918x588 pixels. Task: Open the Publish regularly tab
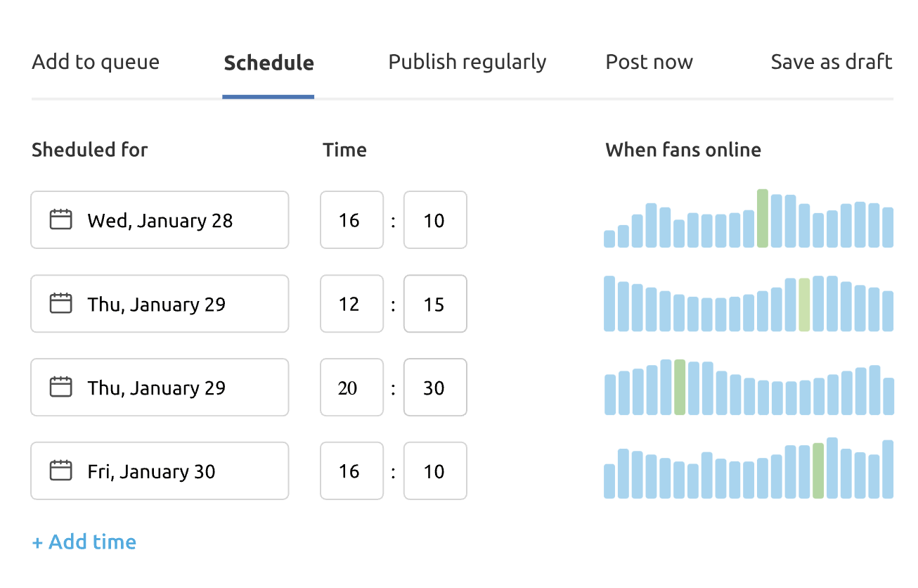click(x=467, y=63)
